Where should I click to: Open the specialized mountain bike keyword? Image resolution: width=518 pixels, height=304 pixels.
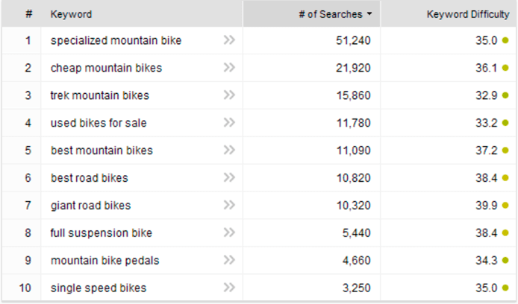coord(116,40)
